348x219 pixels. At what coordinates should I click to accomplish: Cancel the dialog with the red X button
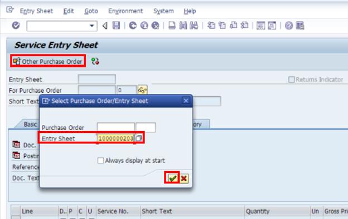click(x=184, y=178)
